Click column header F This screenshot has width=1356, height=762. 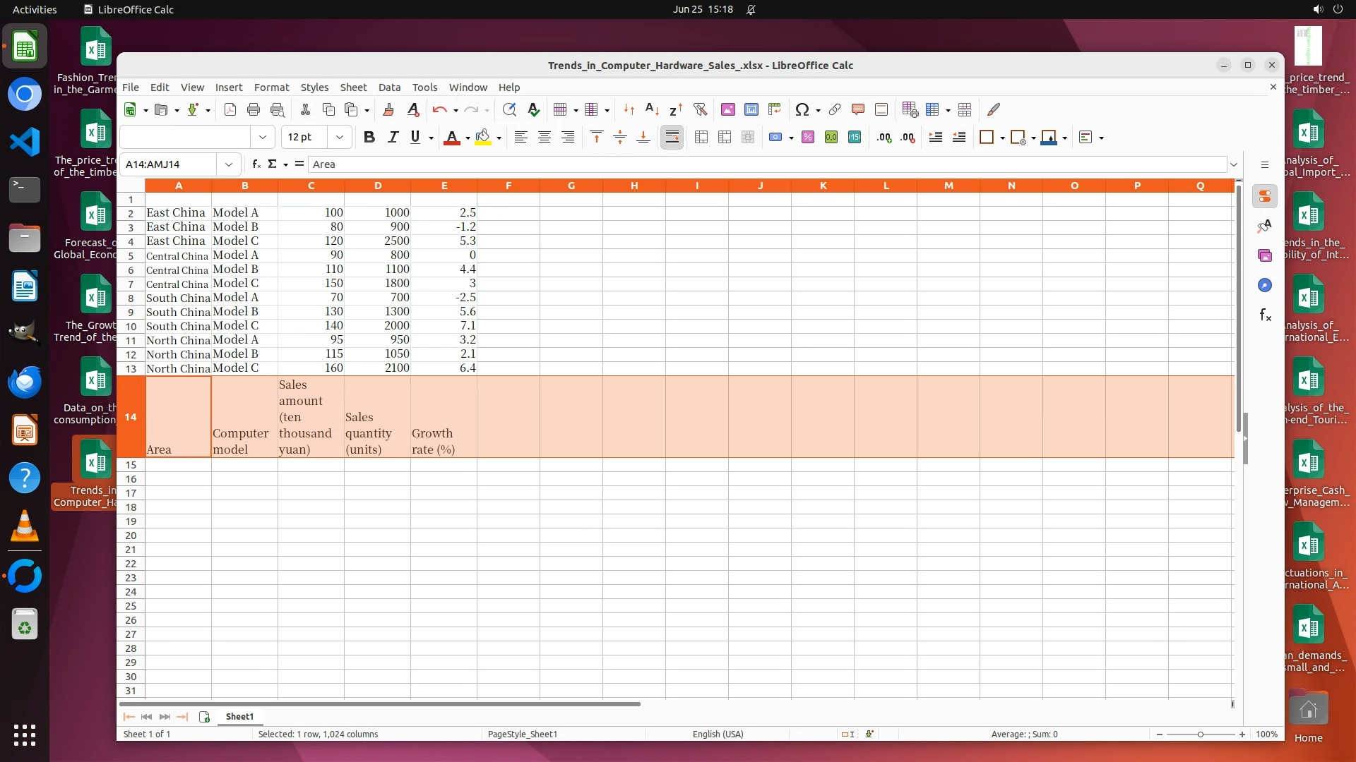508,186
